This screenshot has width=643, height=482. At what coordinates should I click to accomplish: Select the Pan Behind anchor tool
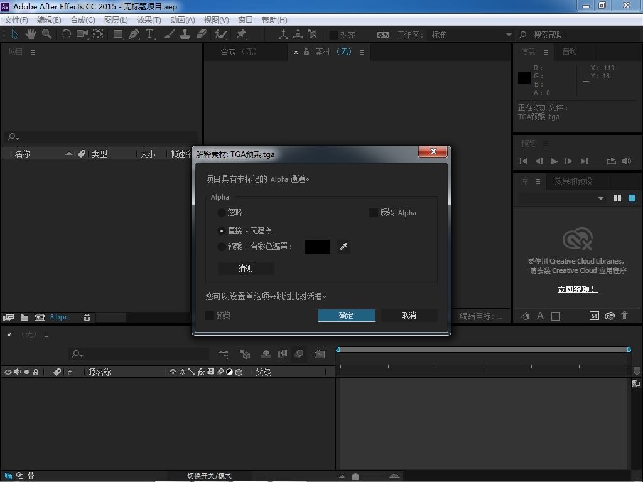click(98, 34)
